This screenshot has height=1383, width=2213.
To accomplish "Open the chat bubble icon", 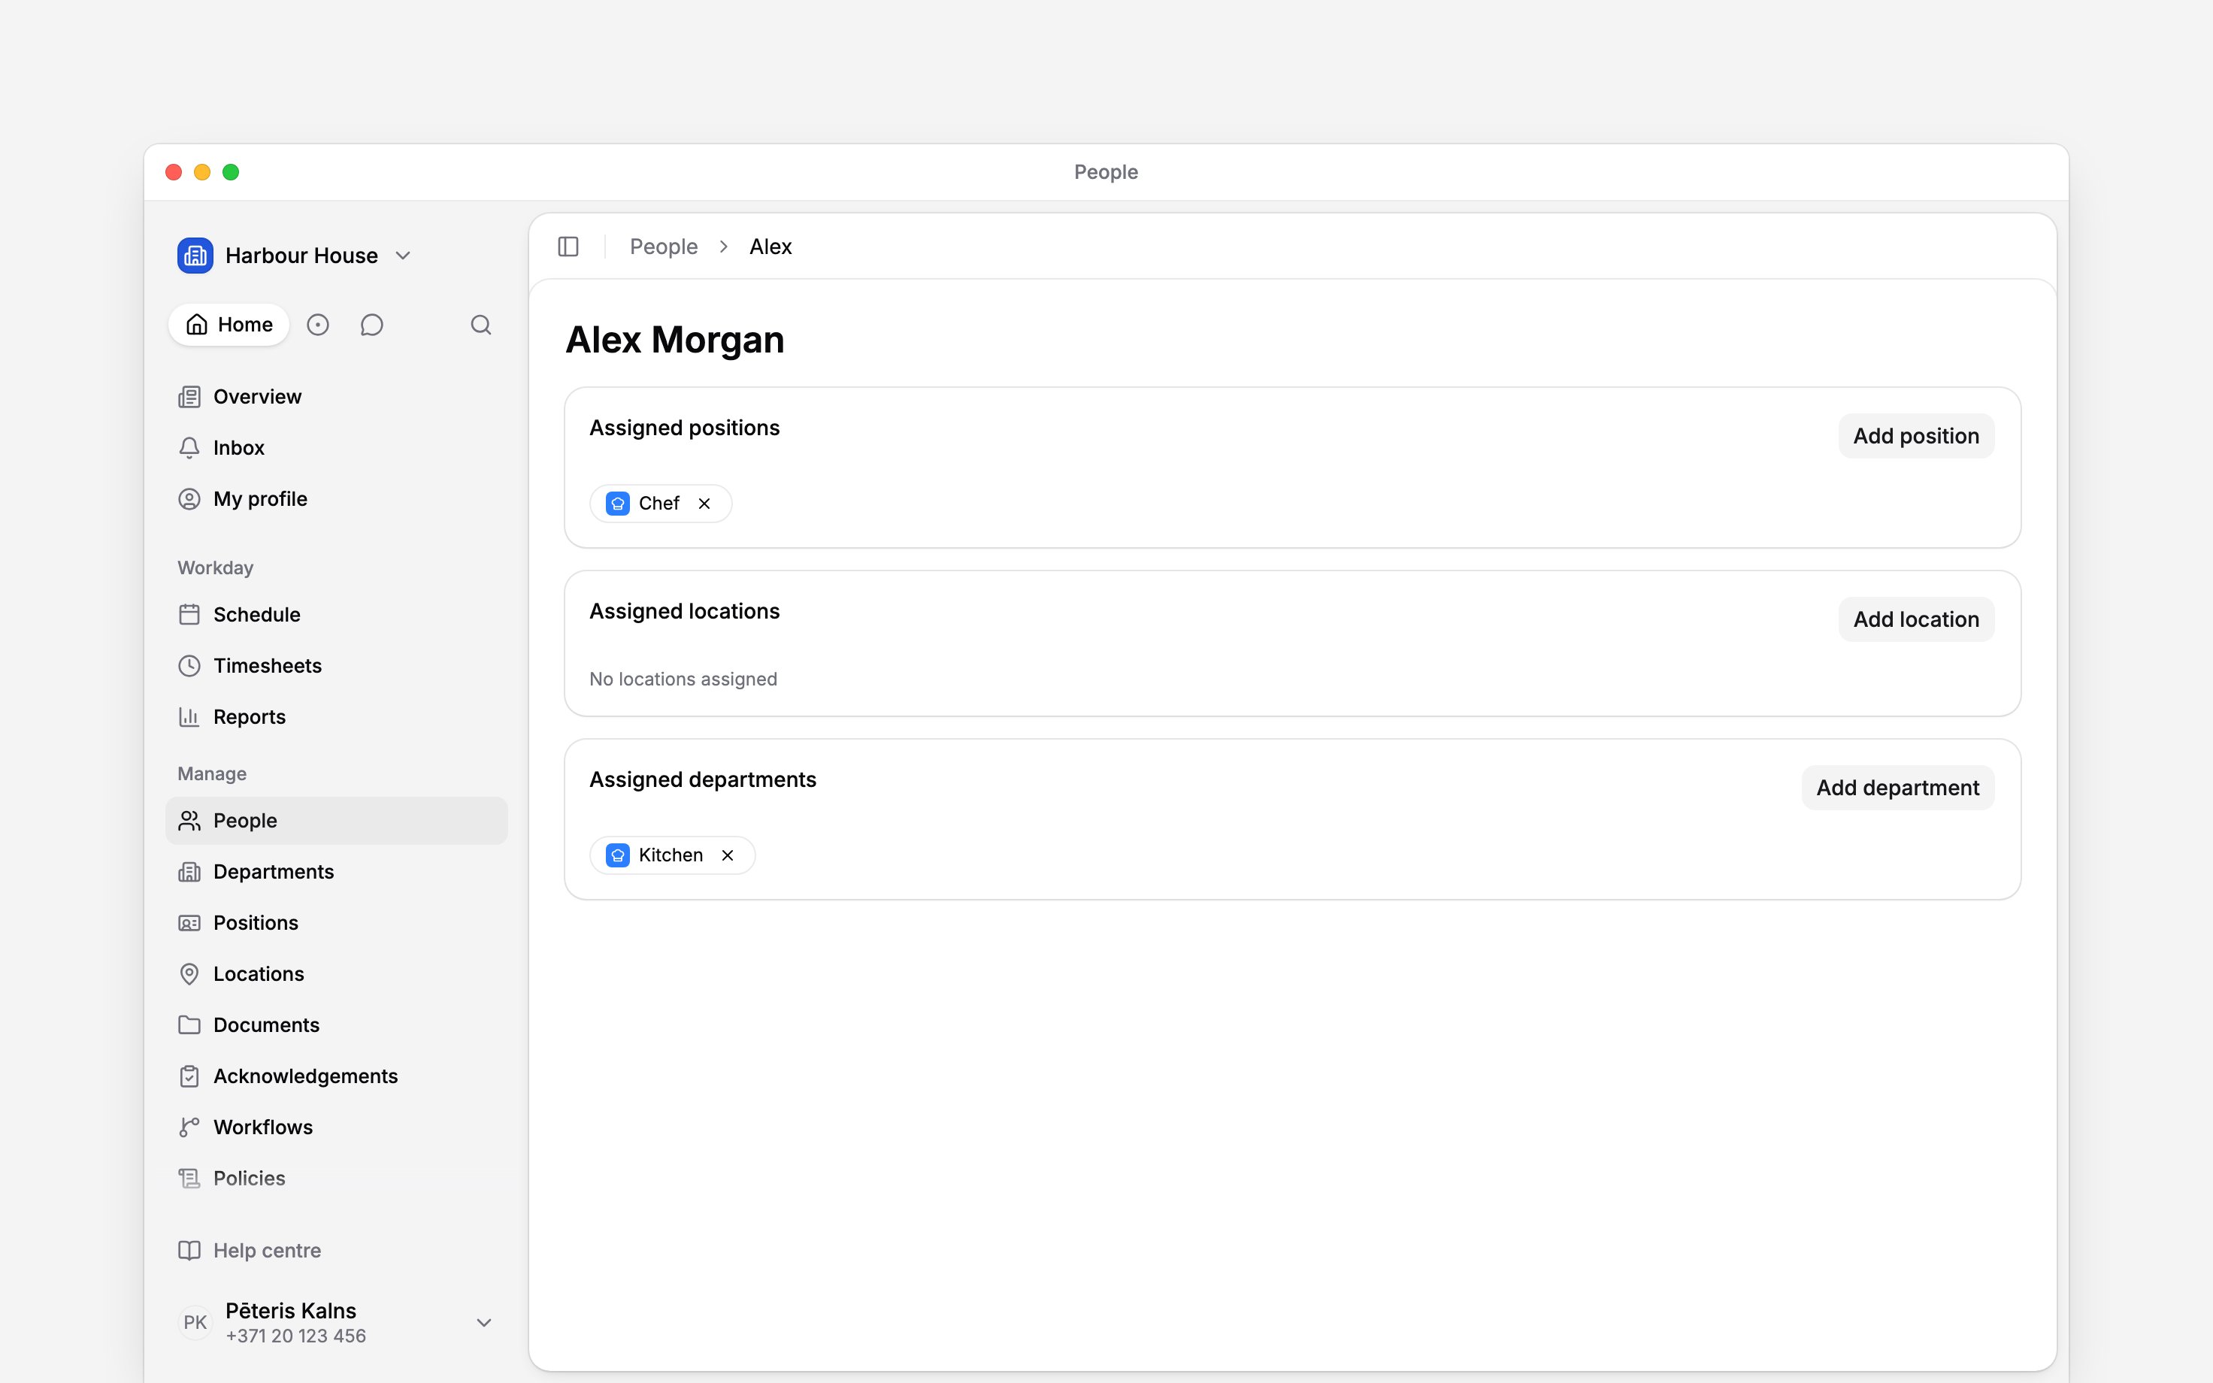I will click(371, 325).
